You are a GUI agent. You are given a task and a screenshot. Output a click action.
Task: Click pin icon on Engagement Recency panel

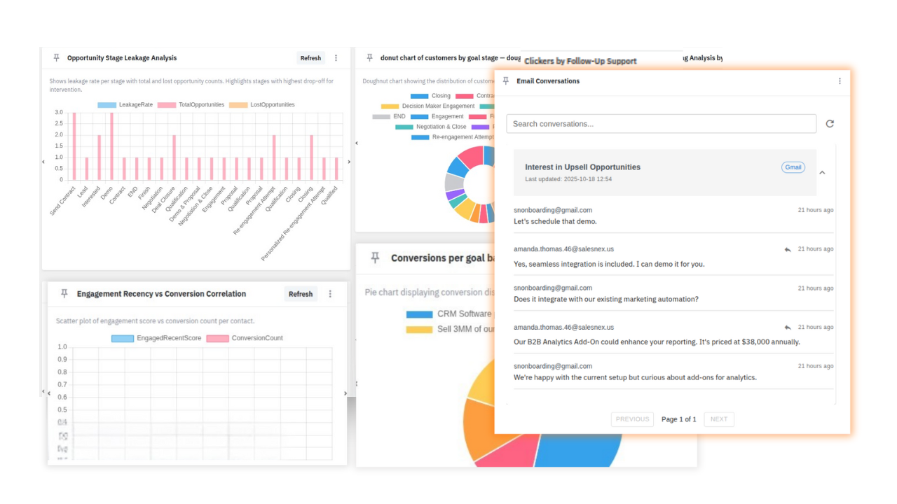(64, 294)
